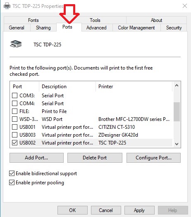
Task: Click the Add Port... button
Action: pyautogui.click(x=36, y=158)
